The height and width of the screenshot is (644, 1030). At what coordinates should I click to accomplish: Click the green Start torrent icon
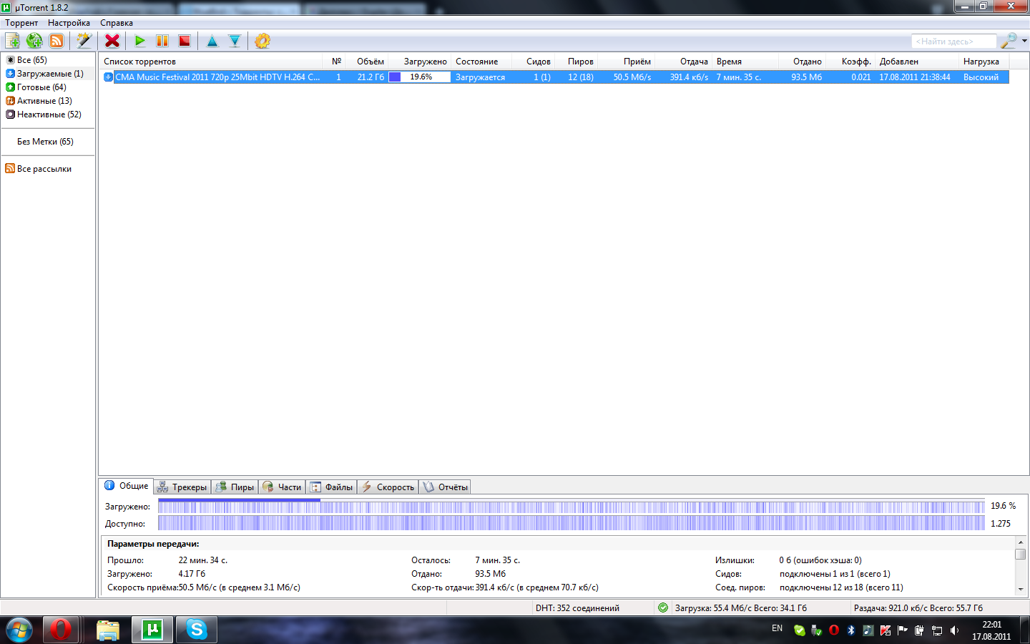pos(140,41)
